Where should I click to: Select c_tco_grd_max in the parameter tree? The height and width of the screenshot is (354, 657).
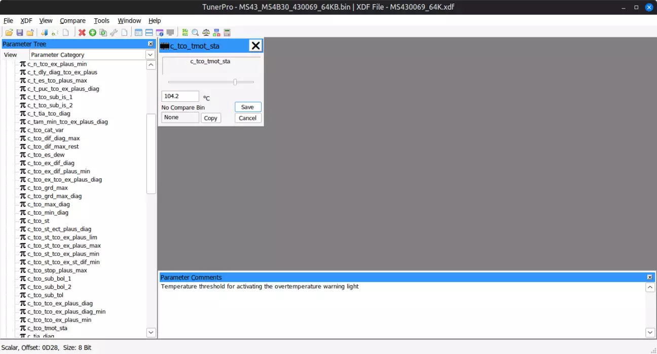(48, 188)
